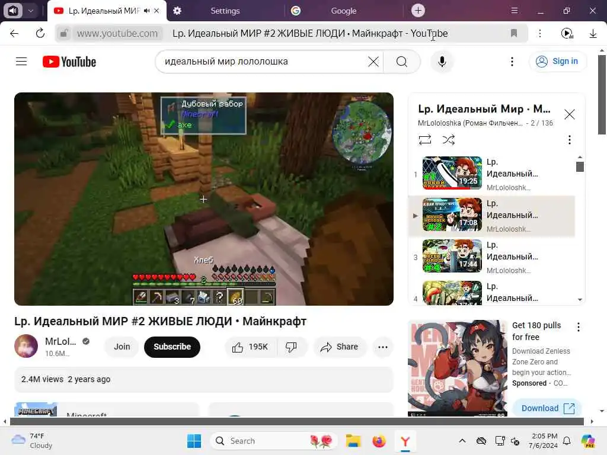Close the YouTube browser tab

[x=156, y=11]
